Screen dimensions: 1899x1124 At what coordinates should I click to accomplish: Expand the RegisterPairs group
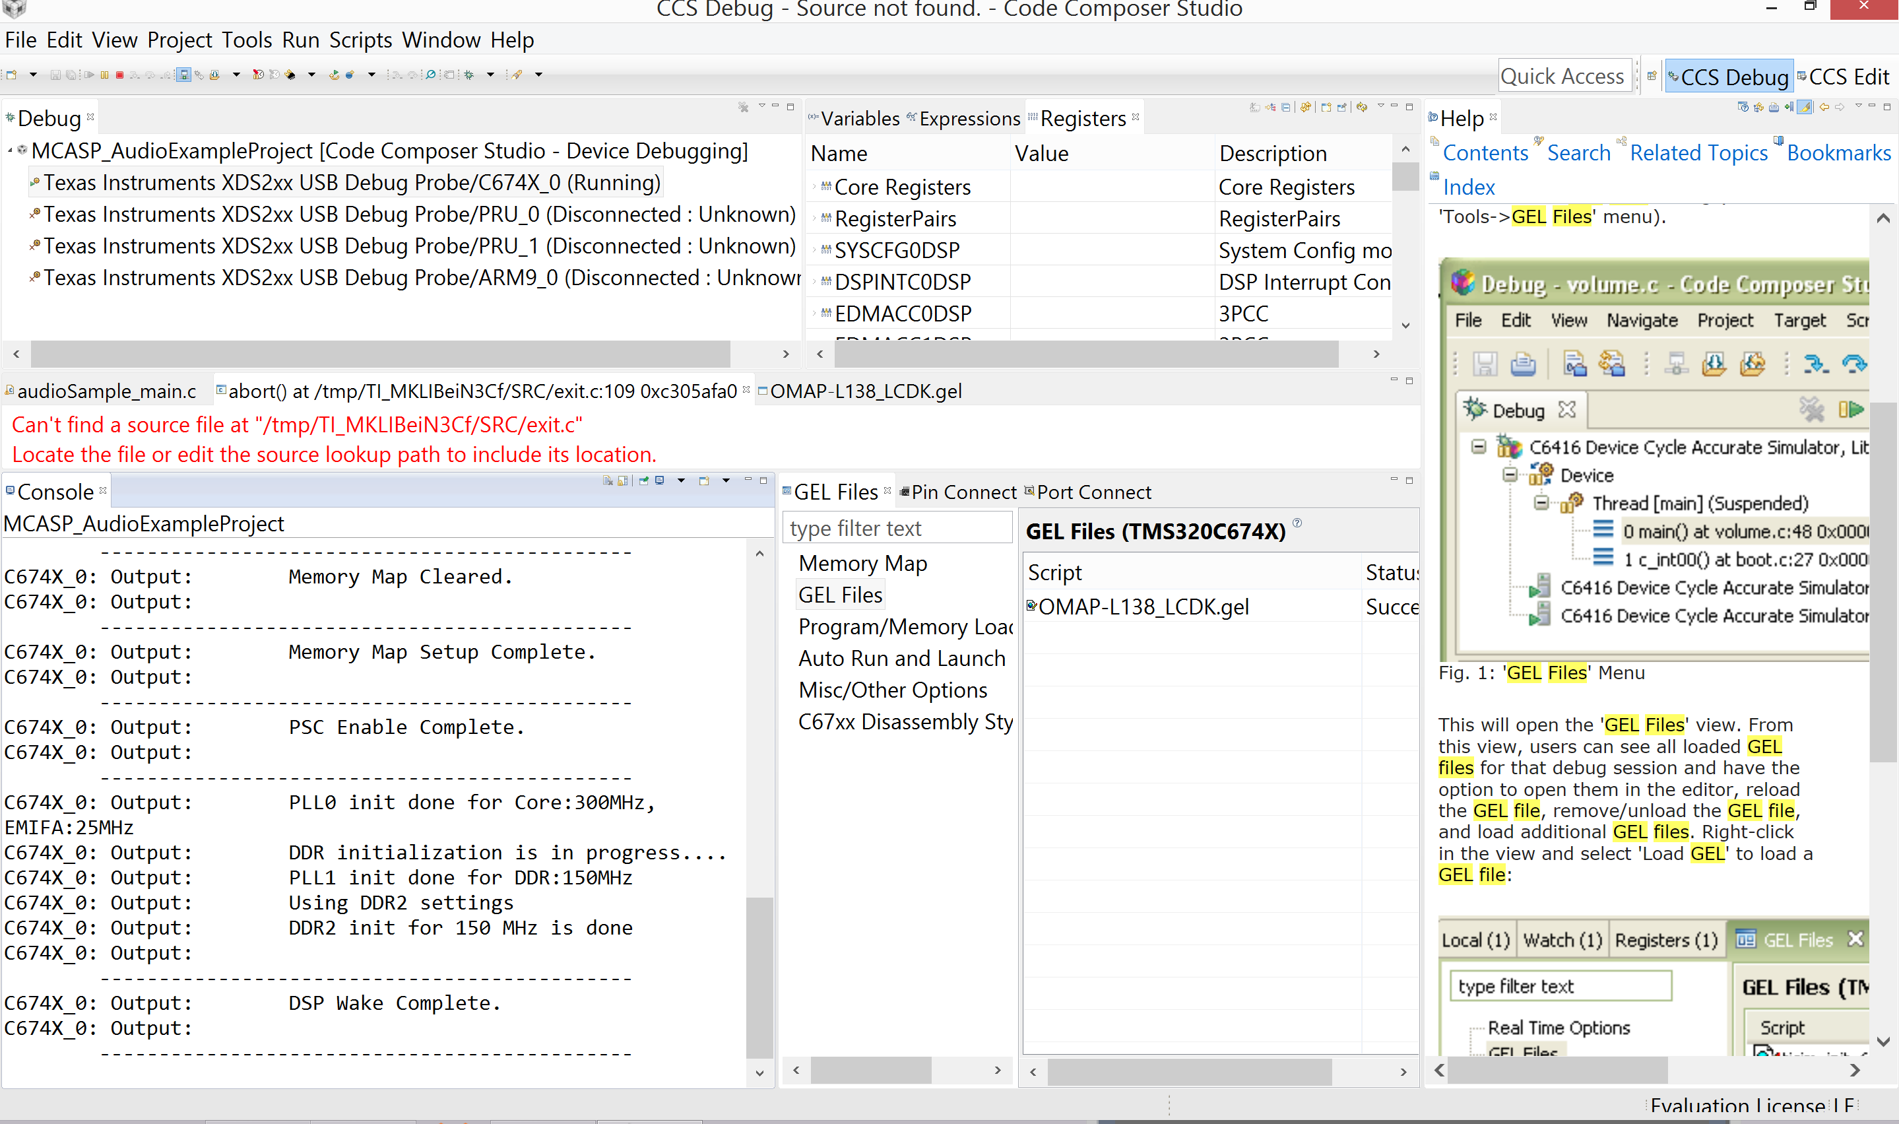pos(815,218)
